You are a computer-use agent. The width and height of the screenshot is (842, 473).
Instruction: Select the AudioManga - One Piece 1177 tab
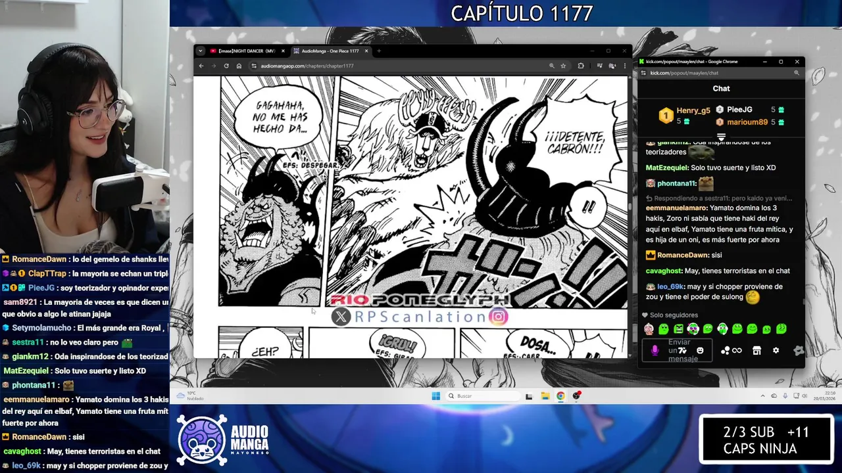coord(330,51)
